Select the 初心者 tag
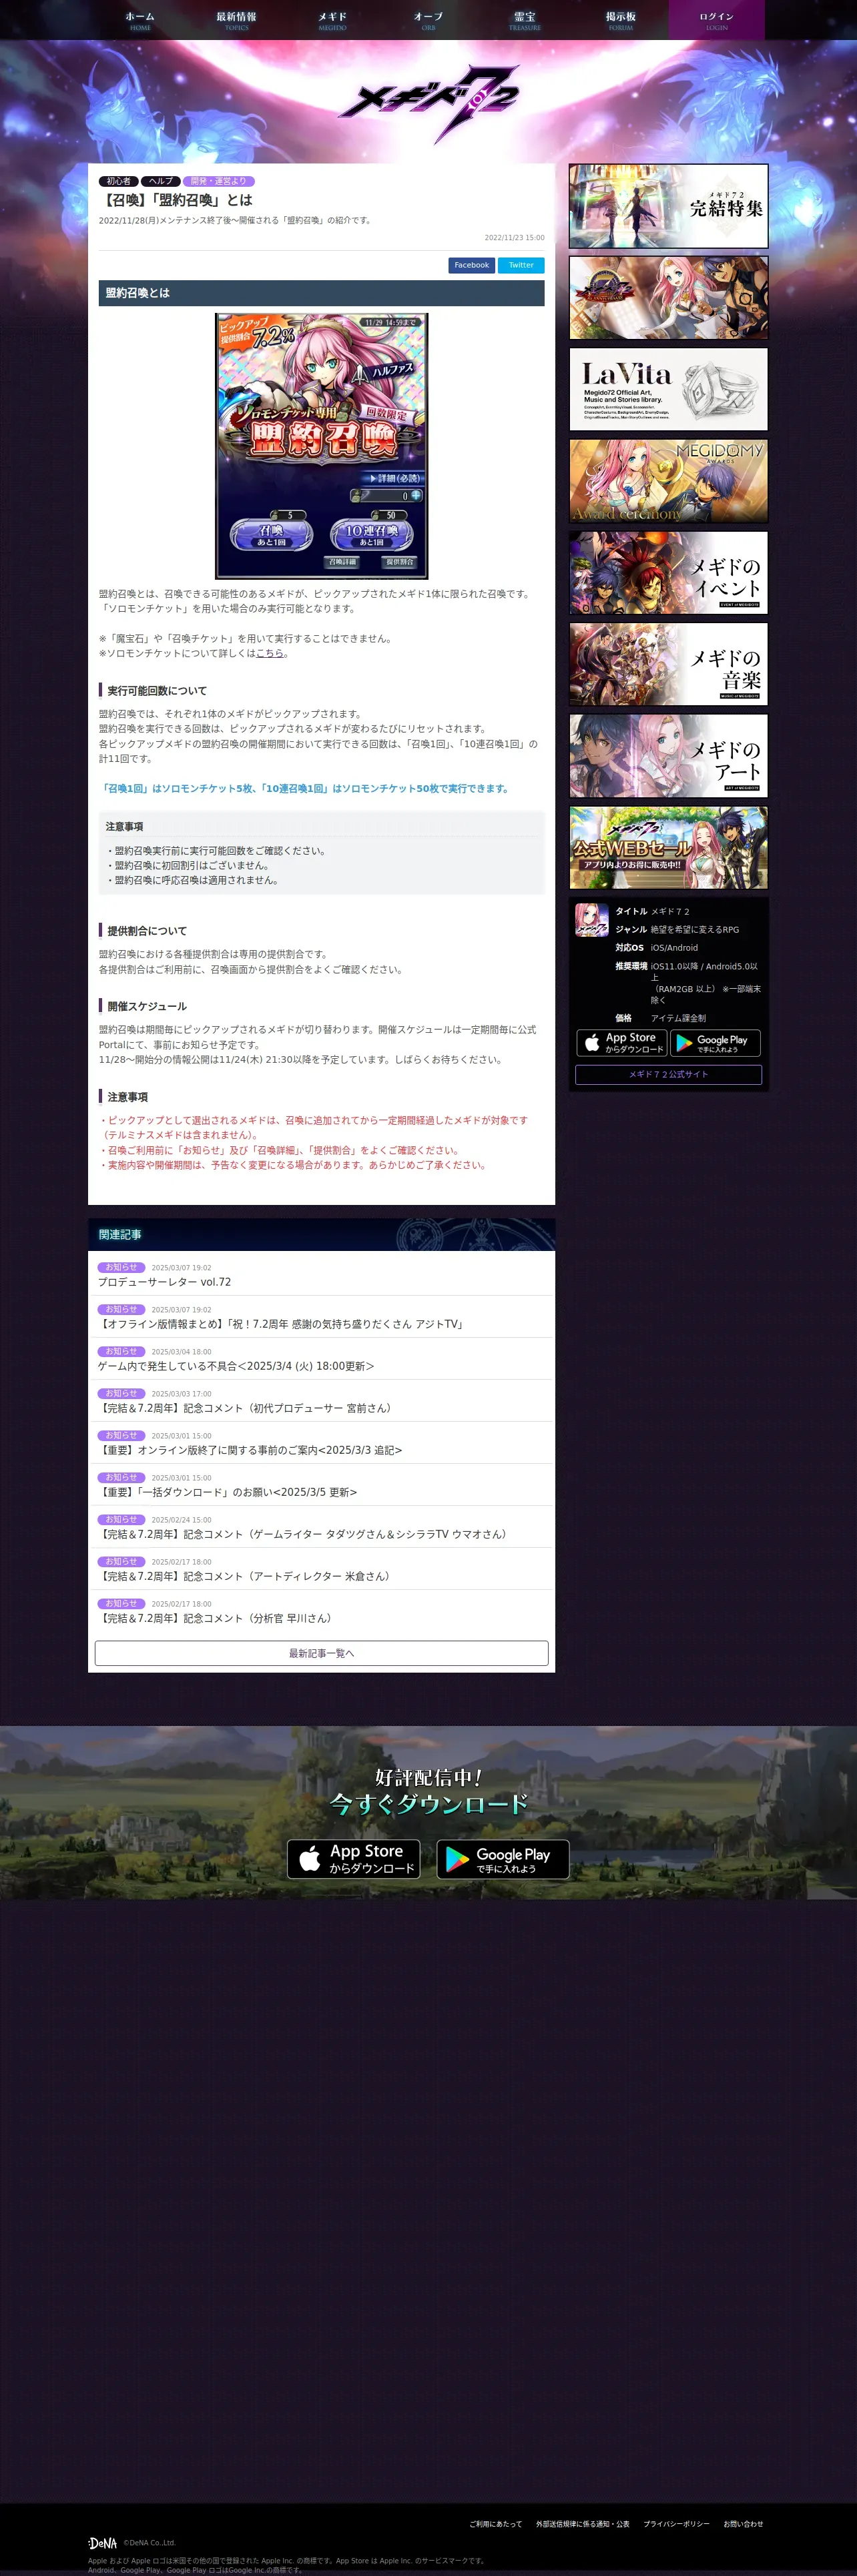This screenshot has height=2576, width=857. tap(118, 181)
